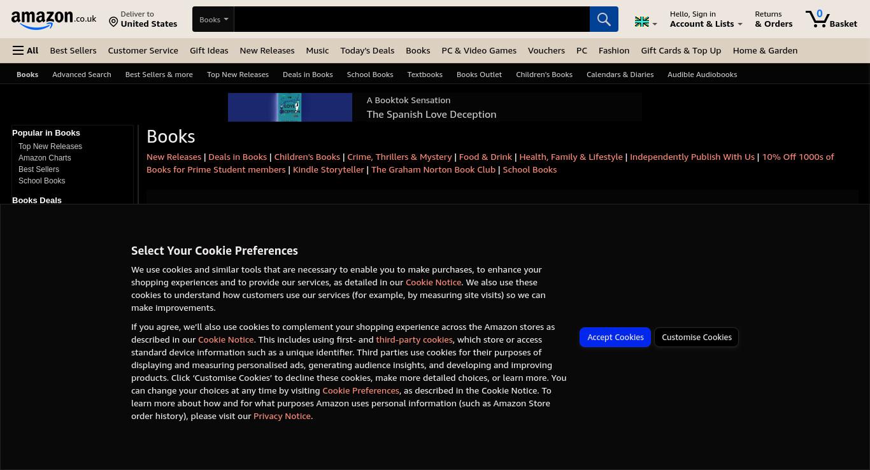Open Fashion
Image resolution: width=870 pixels, height=470 pixels.
(x=614, y=50)
